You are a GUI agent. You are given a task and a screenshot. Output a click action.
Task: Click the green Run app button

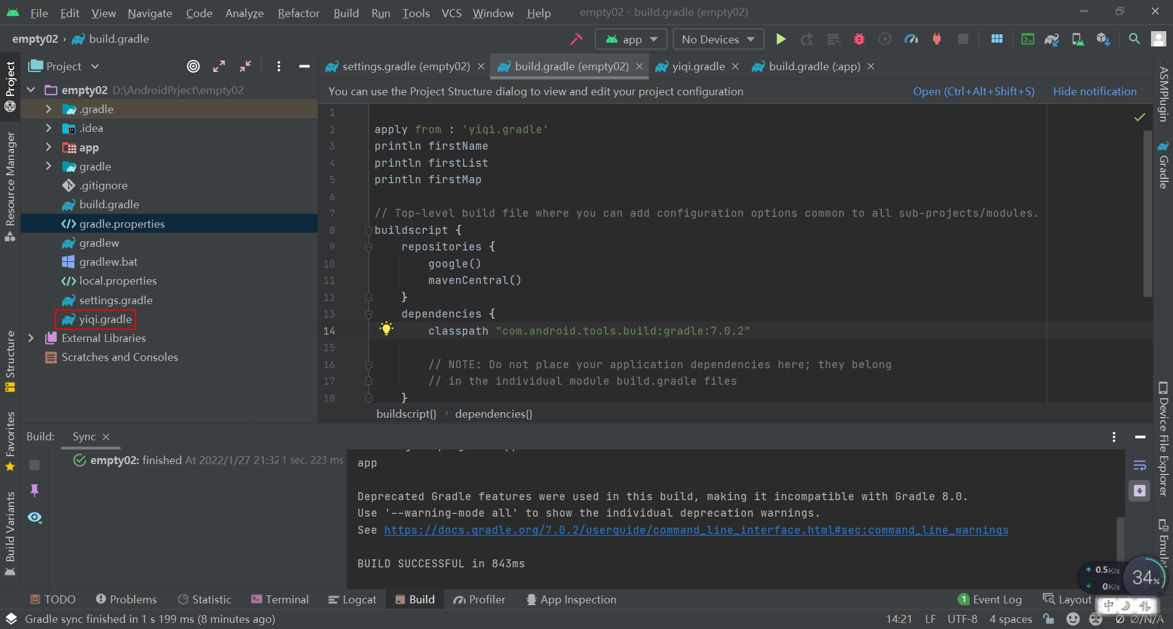point(780,39)
